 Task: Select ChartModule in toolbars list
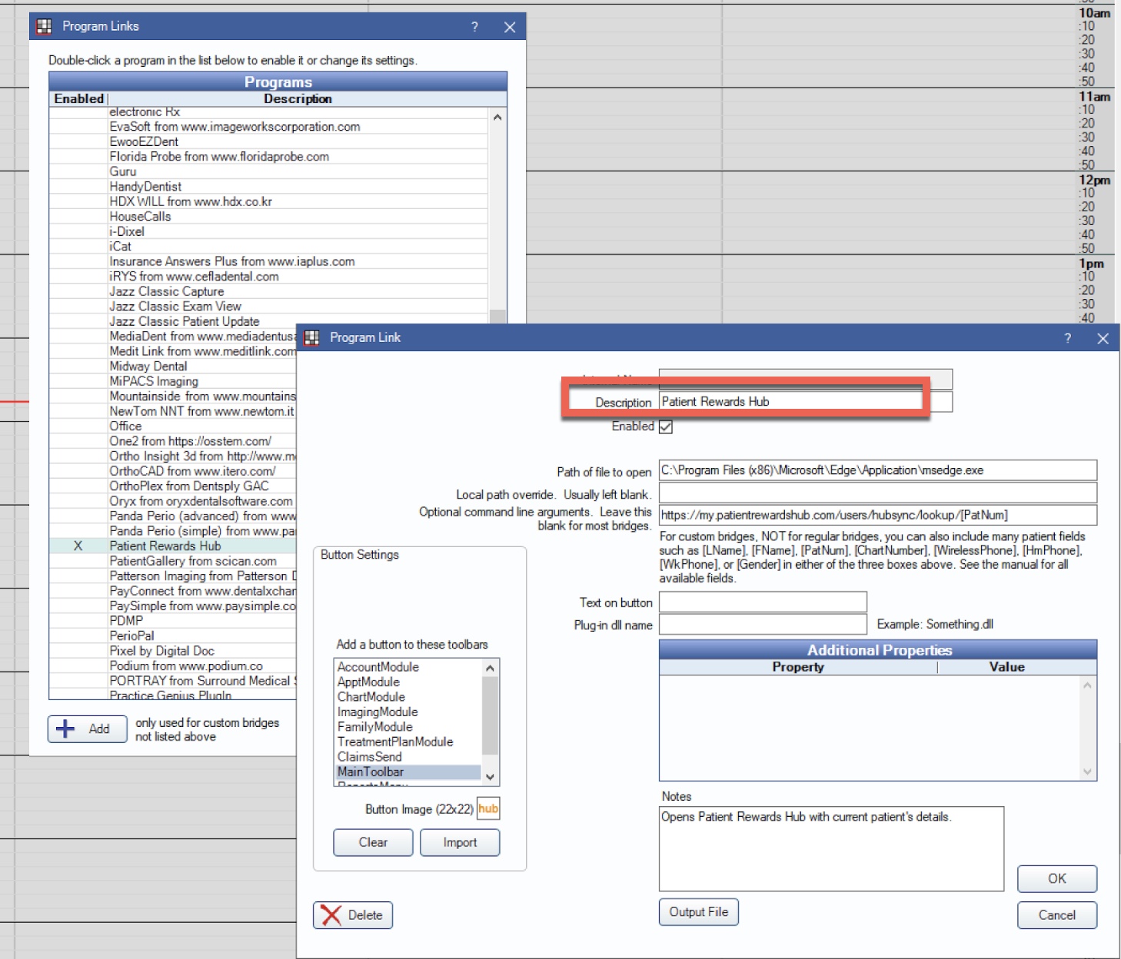point(408,697)
